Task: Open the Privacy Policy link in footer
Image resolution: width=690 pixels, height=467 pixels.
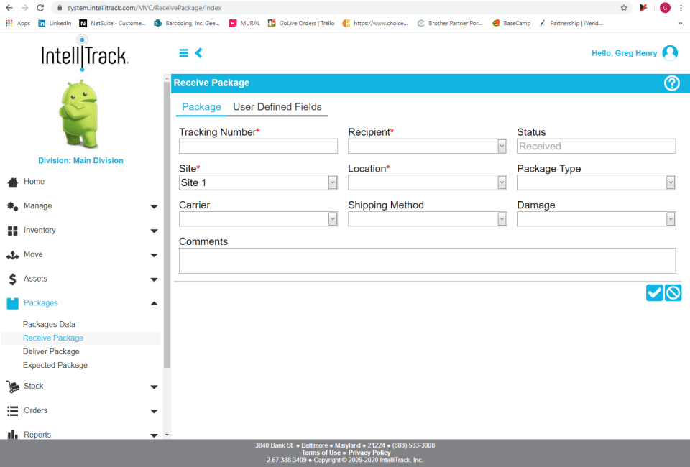Action: [369, 452]
